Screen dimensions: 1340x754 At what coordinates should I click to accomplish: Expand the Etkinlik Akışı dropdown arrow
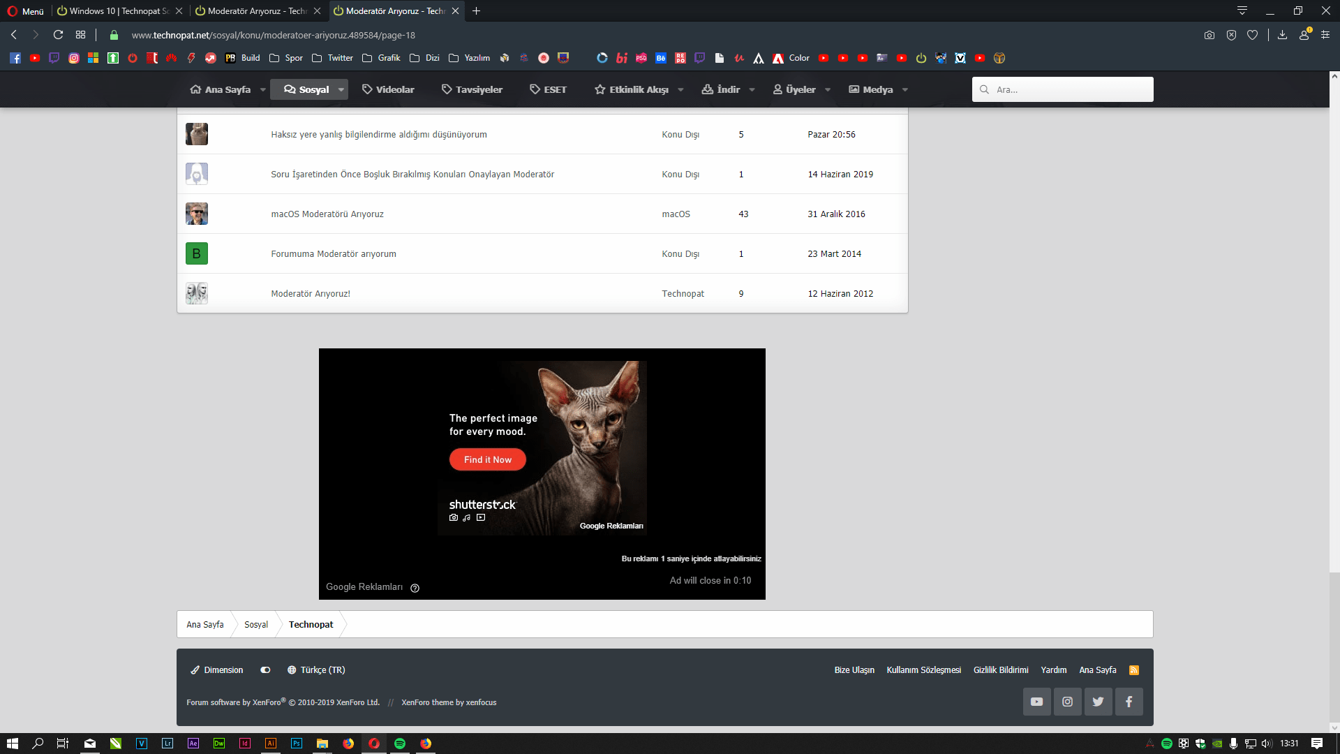pos(680,89)
